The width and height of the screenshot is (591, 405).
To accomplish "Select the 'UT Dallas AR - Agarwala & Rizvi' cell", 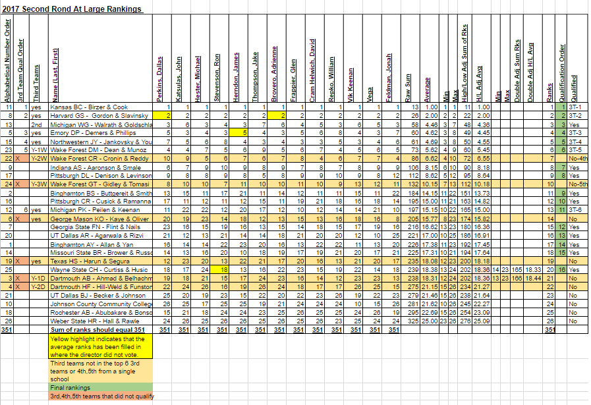I will 100,236.
